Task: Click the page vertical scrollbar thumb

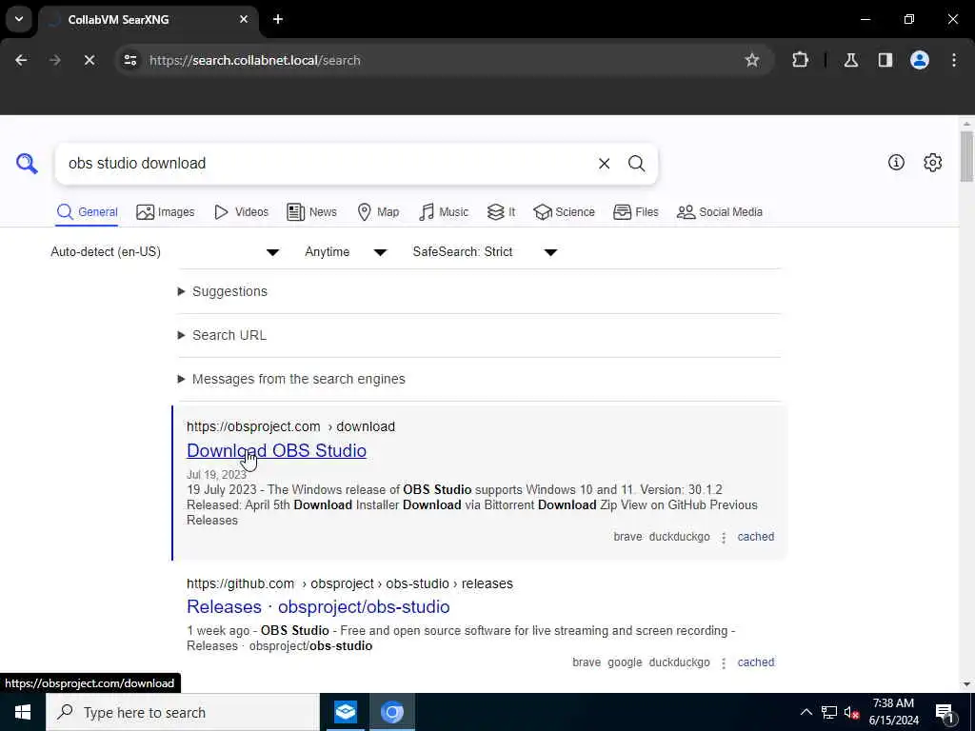Action: tap(965, 156)
